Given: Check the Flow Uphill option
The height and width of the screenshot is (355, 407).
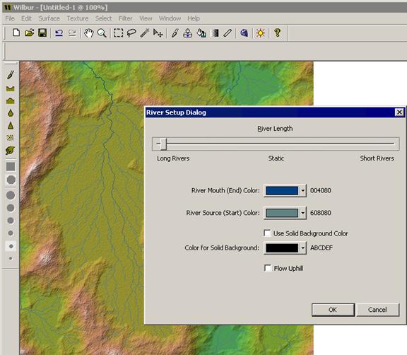Looking at the screenshot, I should (267, 268).
